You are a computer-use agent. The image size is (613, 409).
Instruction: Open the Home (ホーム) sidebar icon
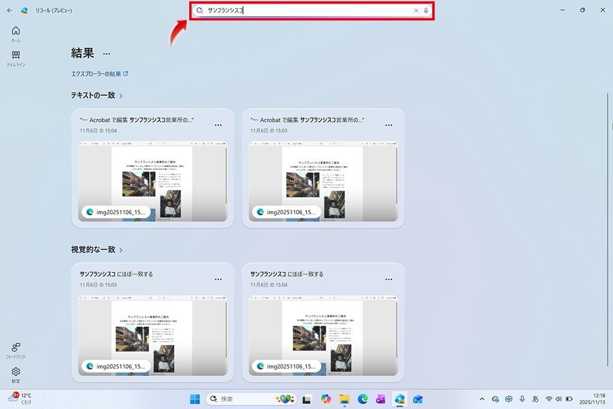tap(16, 34)
